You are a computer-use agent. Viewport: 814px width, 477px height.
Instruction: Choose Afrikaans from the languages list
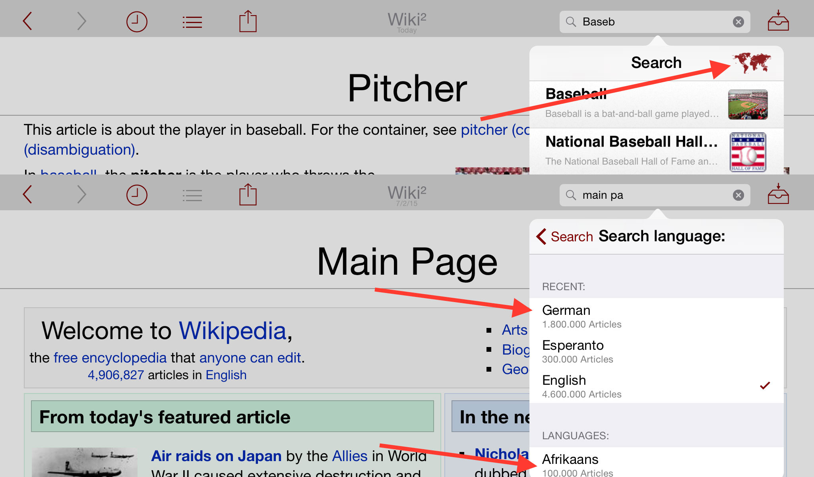(570, 460)
